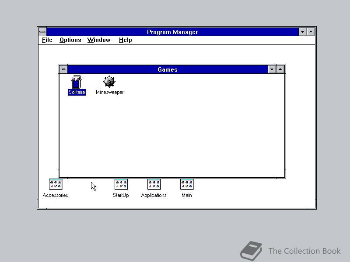The image size is (350, 262).
Task: Click the Applications label text
Action: click(154, 195)
